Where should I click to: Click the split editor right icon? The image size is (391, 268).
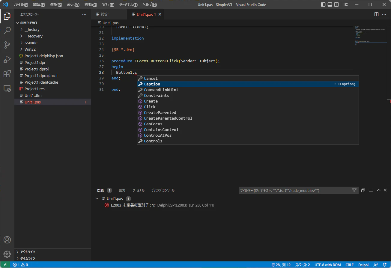(377, 14)
